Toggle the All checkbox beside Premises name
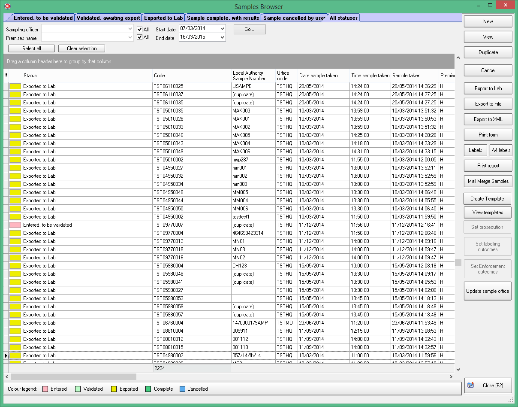518x407 pixels. [x=139, y=37]
